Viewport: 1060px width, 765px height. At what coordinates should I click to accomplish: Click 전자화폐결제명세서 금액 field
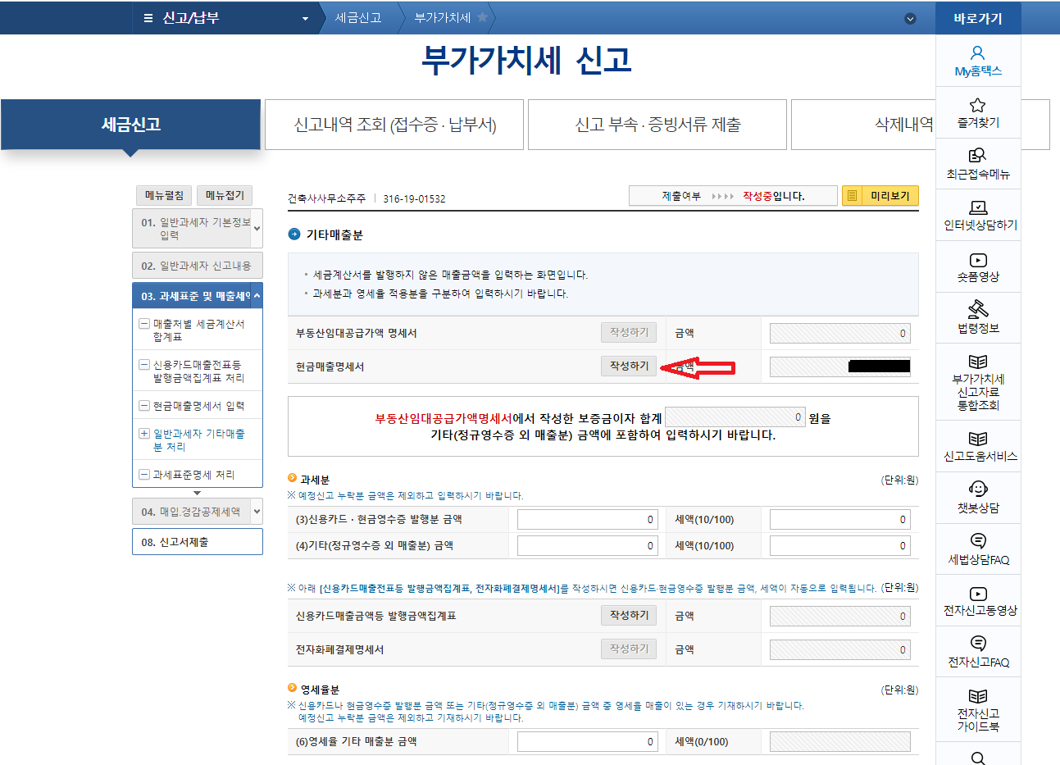pyautogui.click(x=840, y=649)
